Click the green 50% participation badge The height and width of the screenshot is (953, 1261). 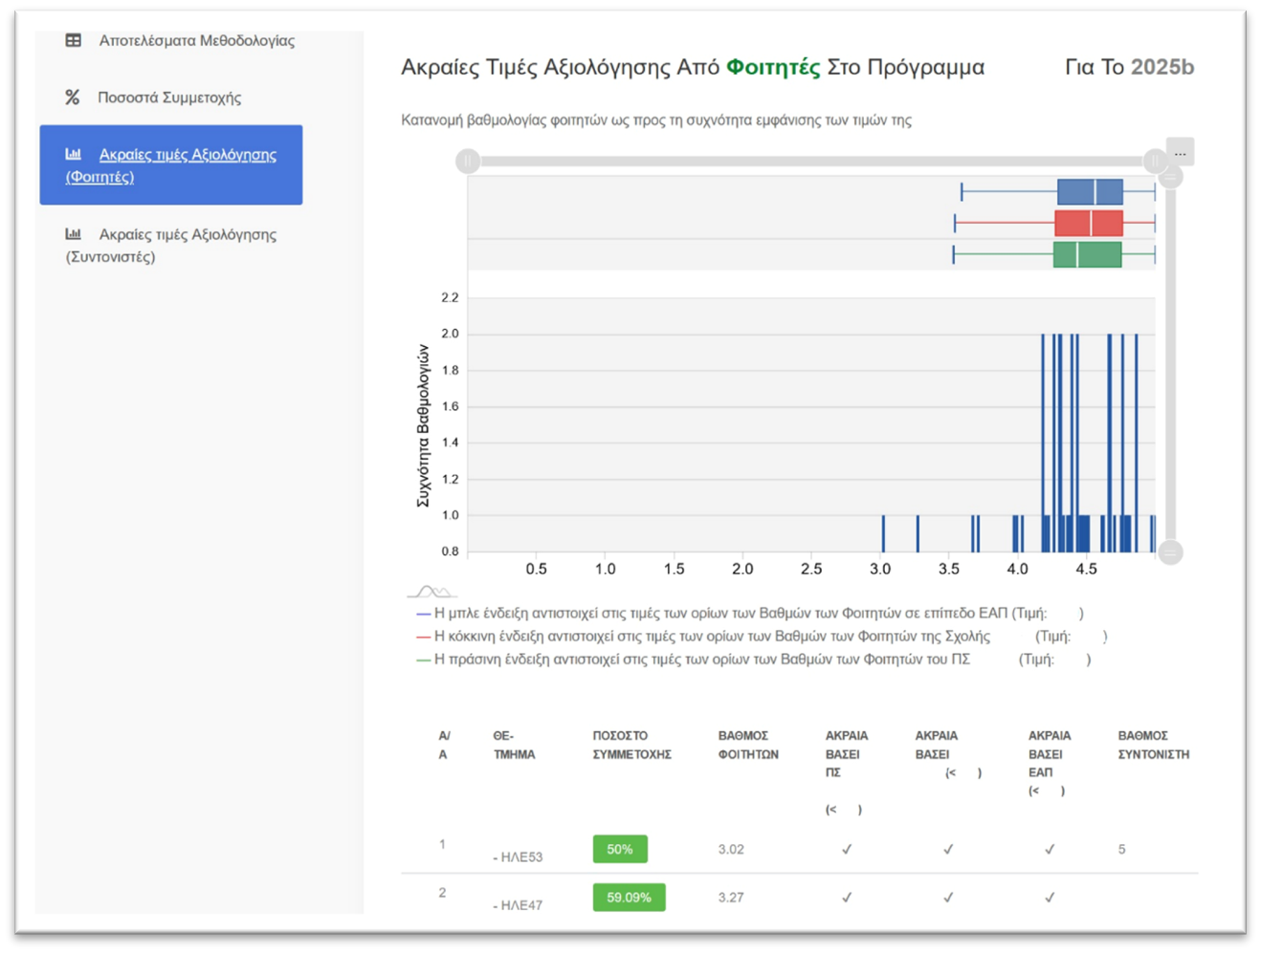[620, 849]
